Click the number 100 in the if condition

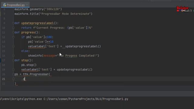click(49, 37)
